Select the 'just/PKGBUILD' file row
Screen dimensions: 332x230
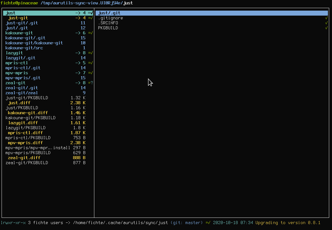pyautogui.click(x=48, y=108)
